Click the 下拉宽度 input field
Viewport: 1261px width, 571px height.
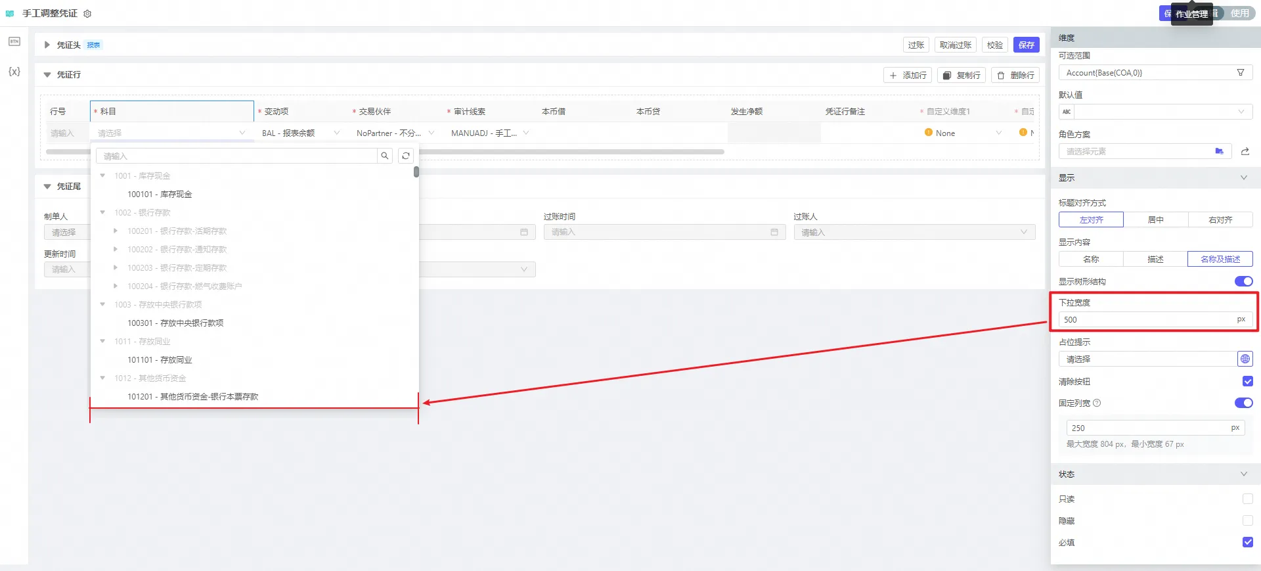click(x=1146, y=319)
